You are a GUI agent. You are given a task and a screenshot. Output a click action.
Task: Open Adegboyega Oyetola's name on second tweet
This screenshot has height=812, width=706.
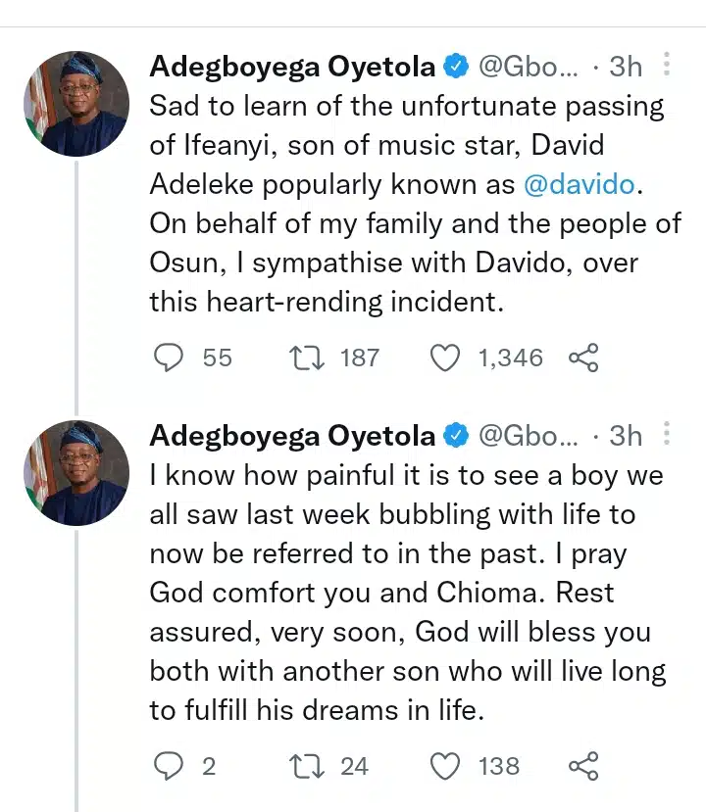click(x=292, y=434)
